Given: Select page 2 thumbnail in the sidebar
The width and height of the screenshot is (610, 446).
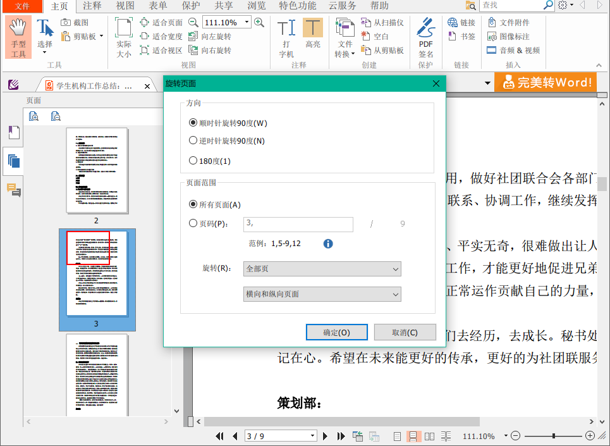Looking at the screenshot, I should click(x=96, y=171).
